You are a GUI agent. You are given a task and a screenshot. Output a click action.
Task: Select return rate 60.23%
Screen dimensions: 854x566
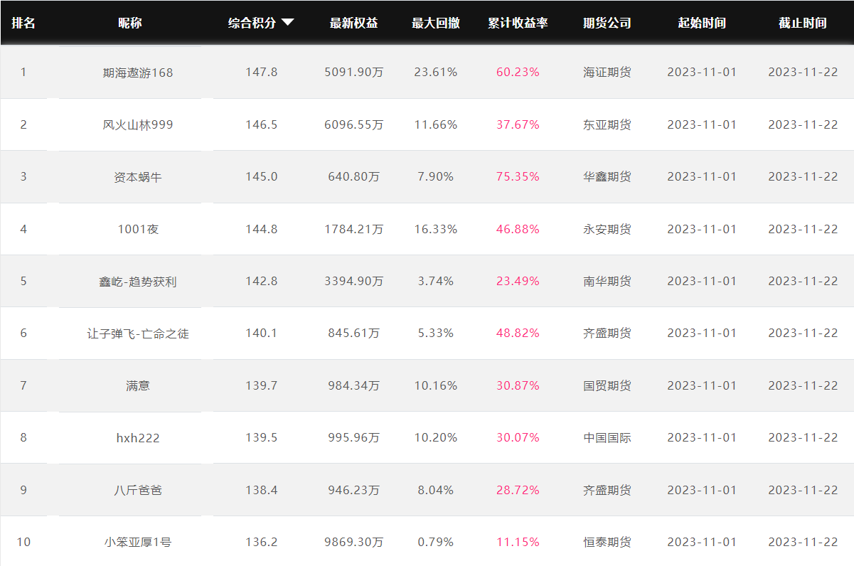click(x=518, y=72)
